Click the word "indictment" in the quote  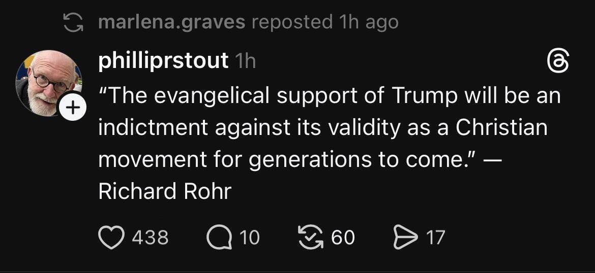(x=153, y=127)
